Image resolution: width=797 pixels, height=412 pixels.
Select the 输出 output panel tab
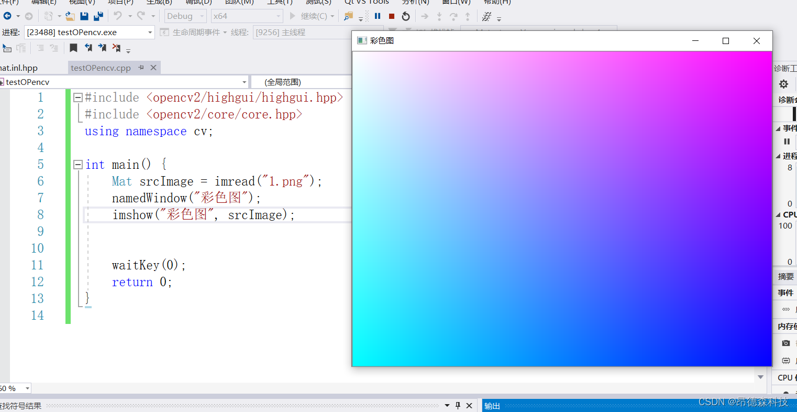pos(492,406)
